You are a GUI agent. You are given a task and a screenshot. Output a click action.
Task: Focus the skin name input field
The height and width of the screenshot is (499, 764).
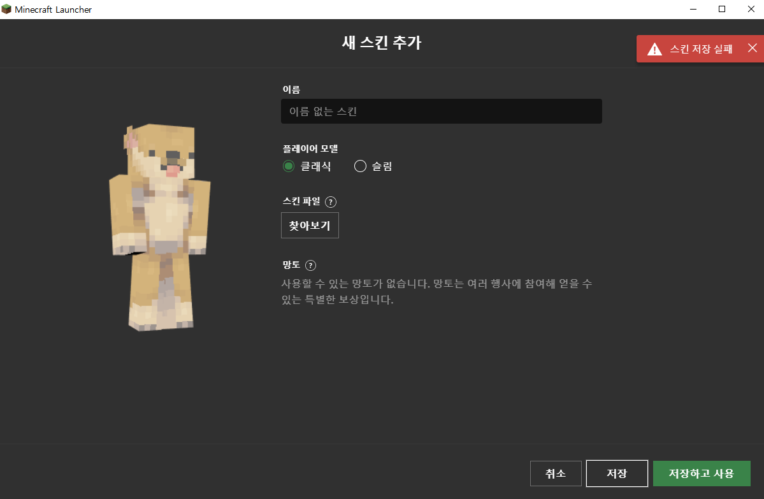click(442, 111)
